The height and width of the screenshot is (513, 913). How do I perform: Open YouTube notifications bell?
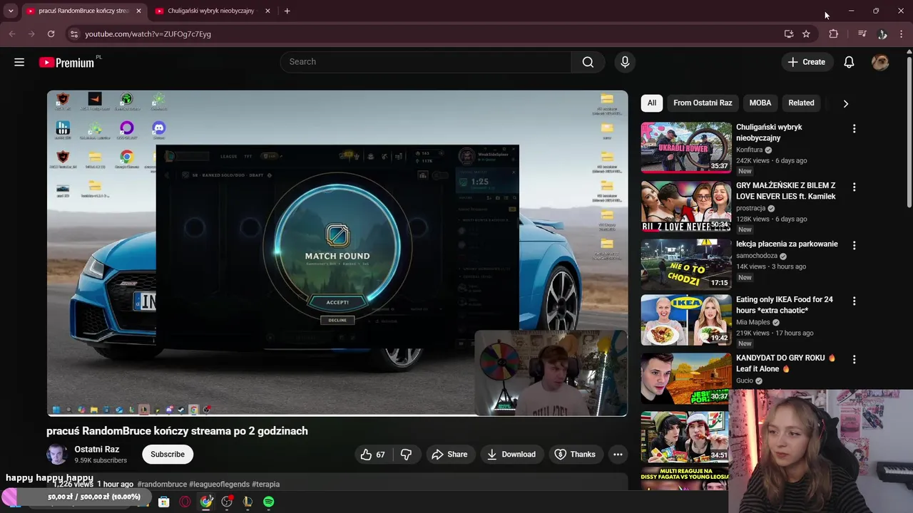tap(849, 62)
